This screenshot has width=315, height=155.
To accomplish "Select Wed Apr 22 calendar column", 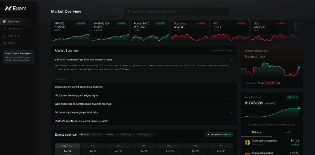I will coord(221,149).
